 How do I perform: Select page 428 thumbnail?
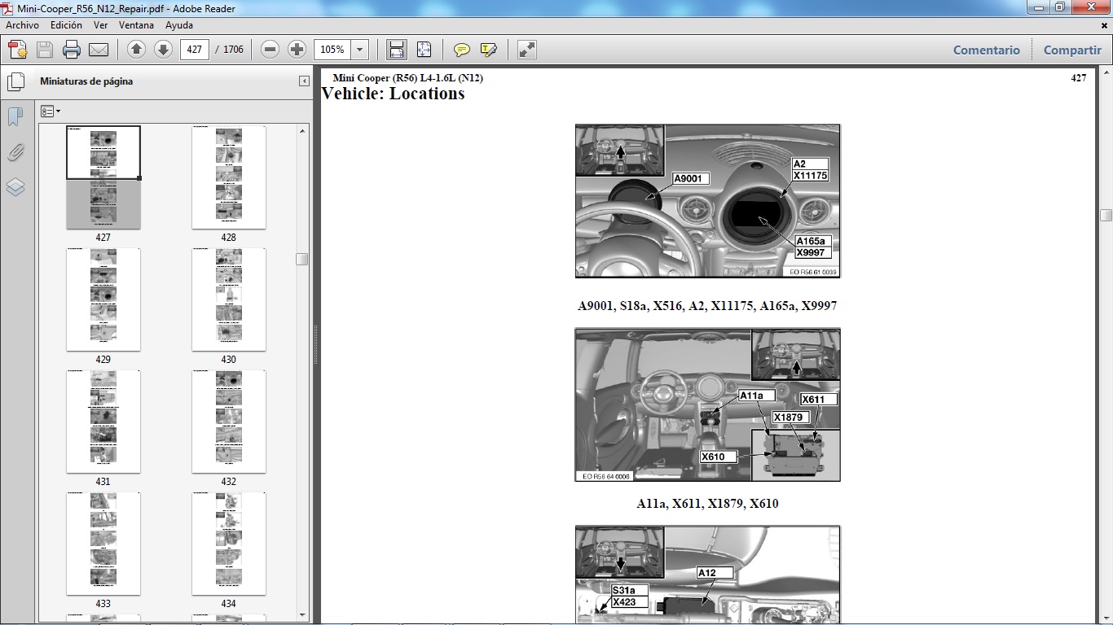(x=228, y=177)
